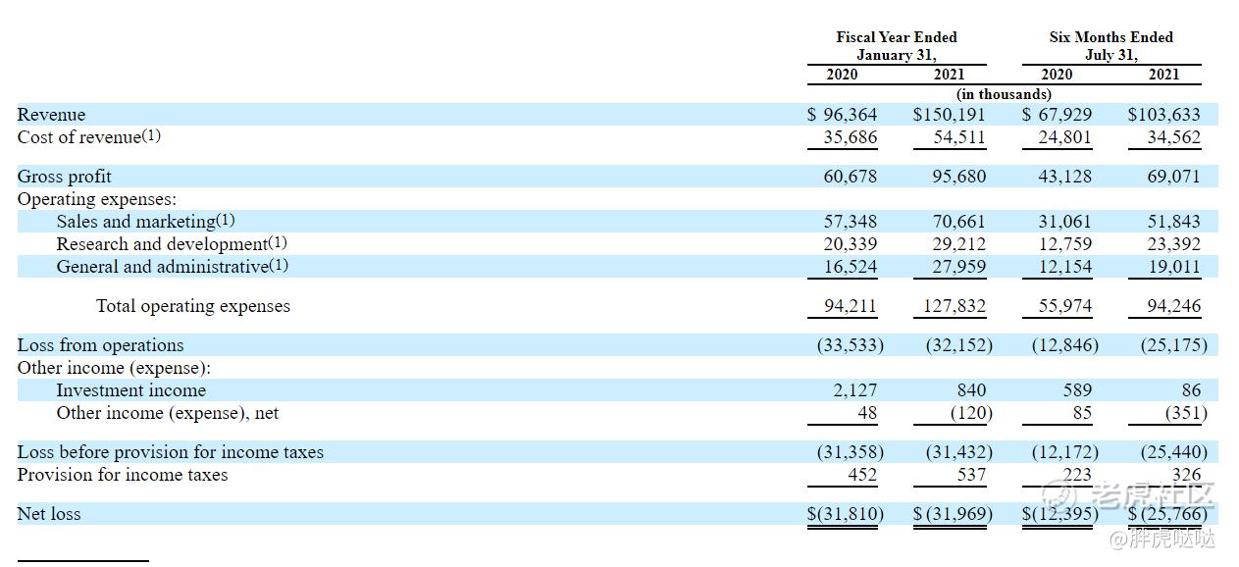The height and width of the screenshot is (567, 1239).
Task: Click the Fiscal Year Ended January 31 header
Action: (896, 46)
